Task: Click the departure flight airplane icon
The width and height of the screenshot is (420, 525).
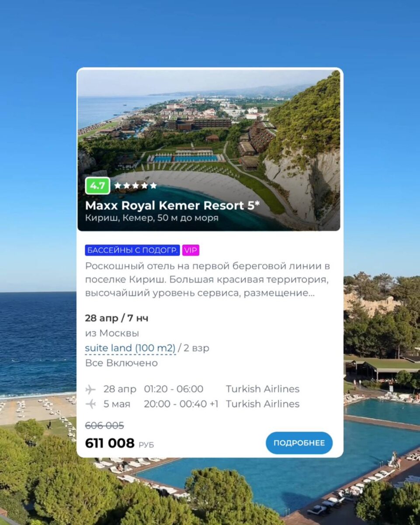Action: (90, 389)
